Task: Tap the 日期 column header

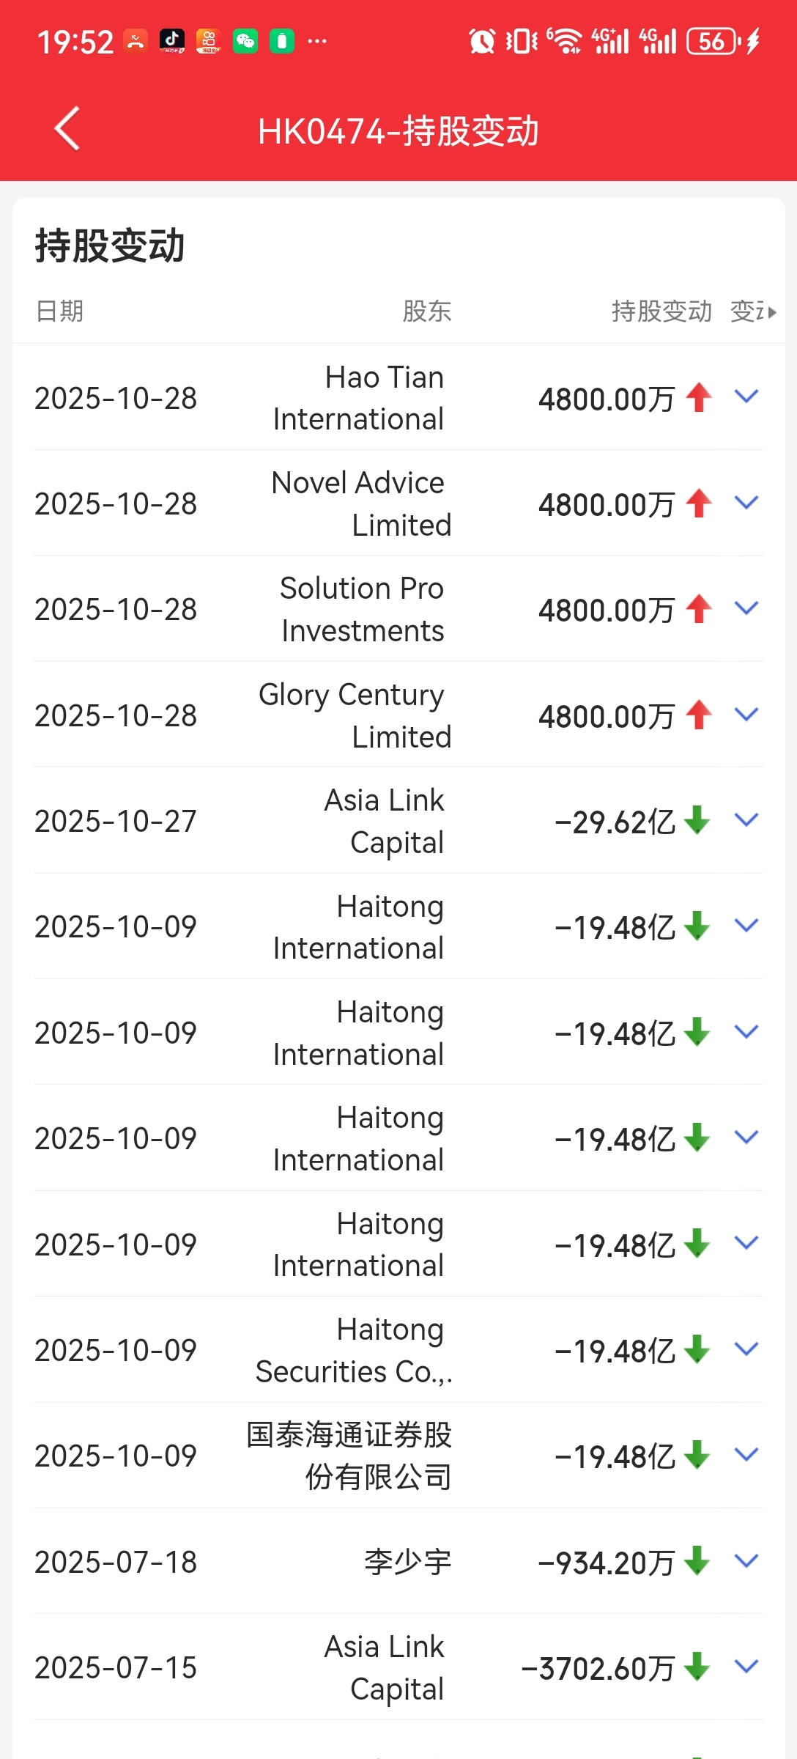Action: click(x=59, y=311)
